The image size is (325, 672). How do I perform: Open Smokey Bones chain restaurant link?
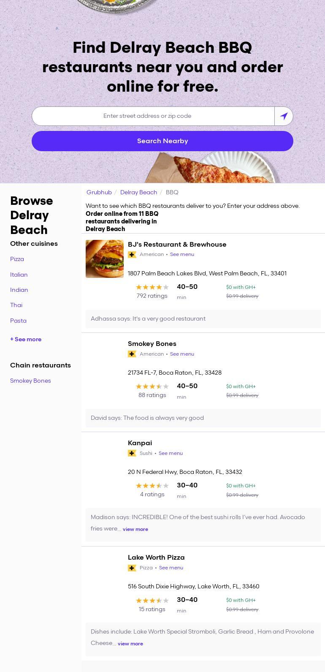30,381
